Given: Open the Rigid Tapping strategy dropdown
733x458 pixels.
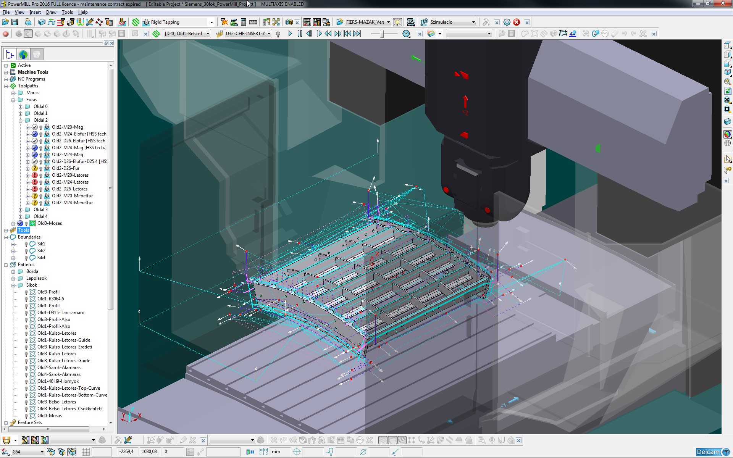Looking at the screenshot, I should pos(211,22).
